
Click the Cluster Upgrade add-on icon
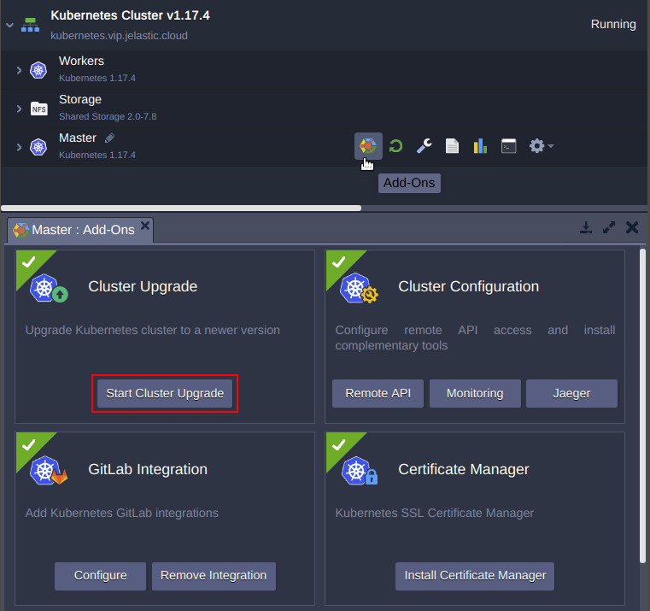[49, 288]
